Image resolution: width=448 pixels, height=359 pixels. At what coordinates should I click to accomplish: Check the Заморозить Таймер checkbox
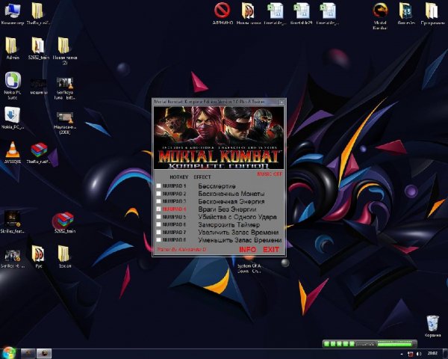158,224
